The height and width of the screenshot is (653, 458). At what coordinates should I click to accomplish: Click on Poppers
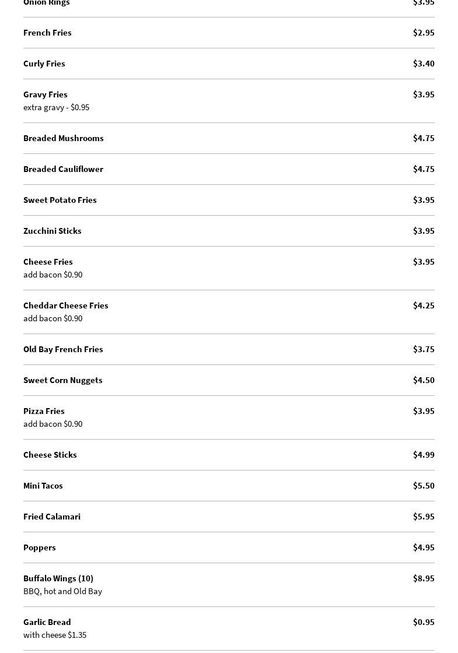40,547
